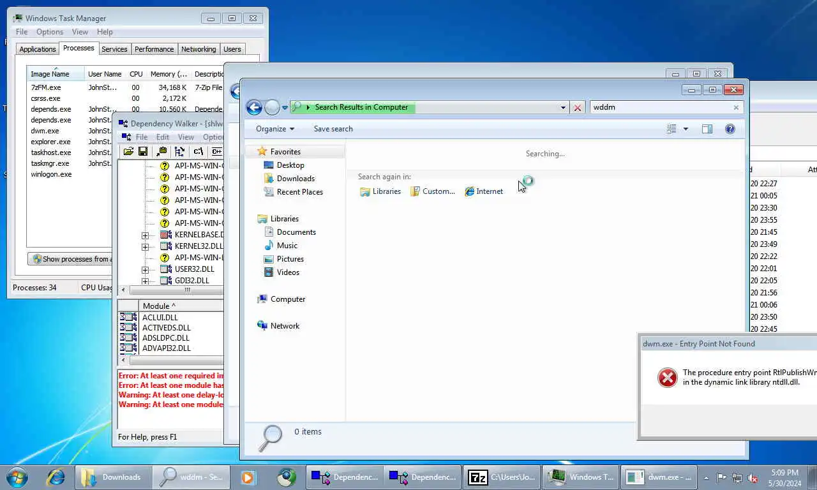Search again on the Internet

[x=484, y=191]
